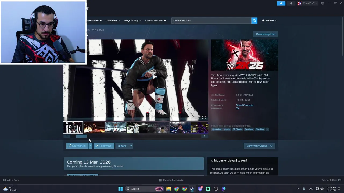Open File Explorer from the taskbar
Image resolution: width=344 pixels, height=193 pixels.
(169, 189)
